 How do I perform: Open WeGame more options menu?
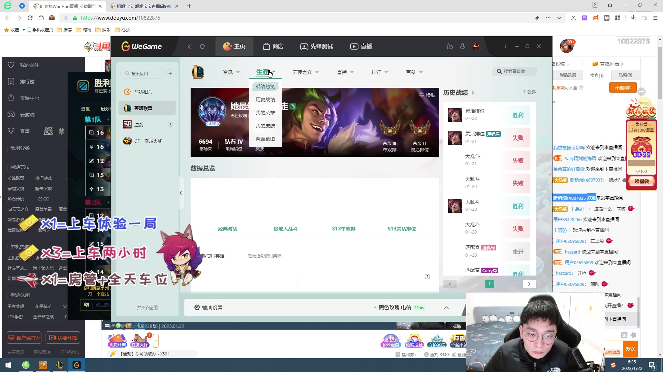(x=506, y=46)
